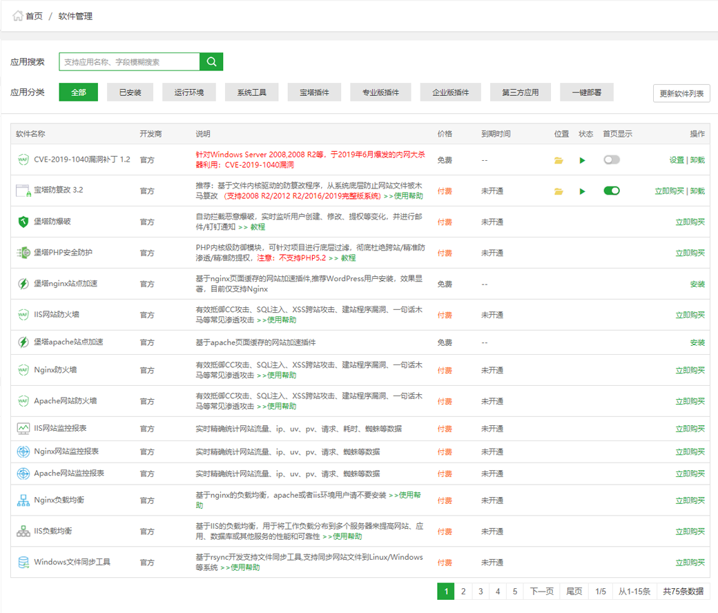Click the 更新软件列表 button
This screenshot has height=613, width=718.
pos(681,93)
